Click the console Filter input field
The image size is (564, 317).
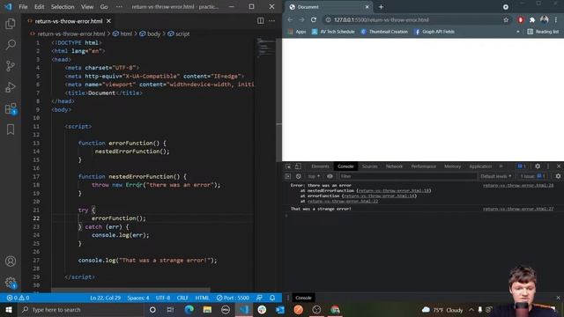[407, 176]
